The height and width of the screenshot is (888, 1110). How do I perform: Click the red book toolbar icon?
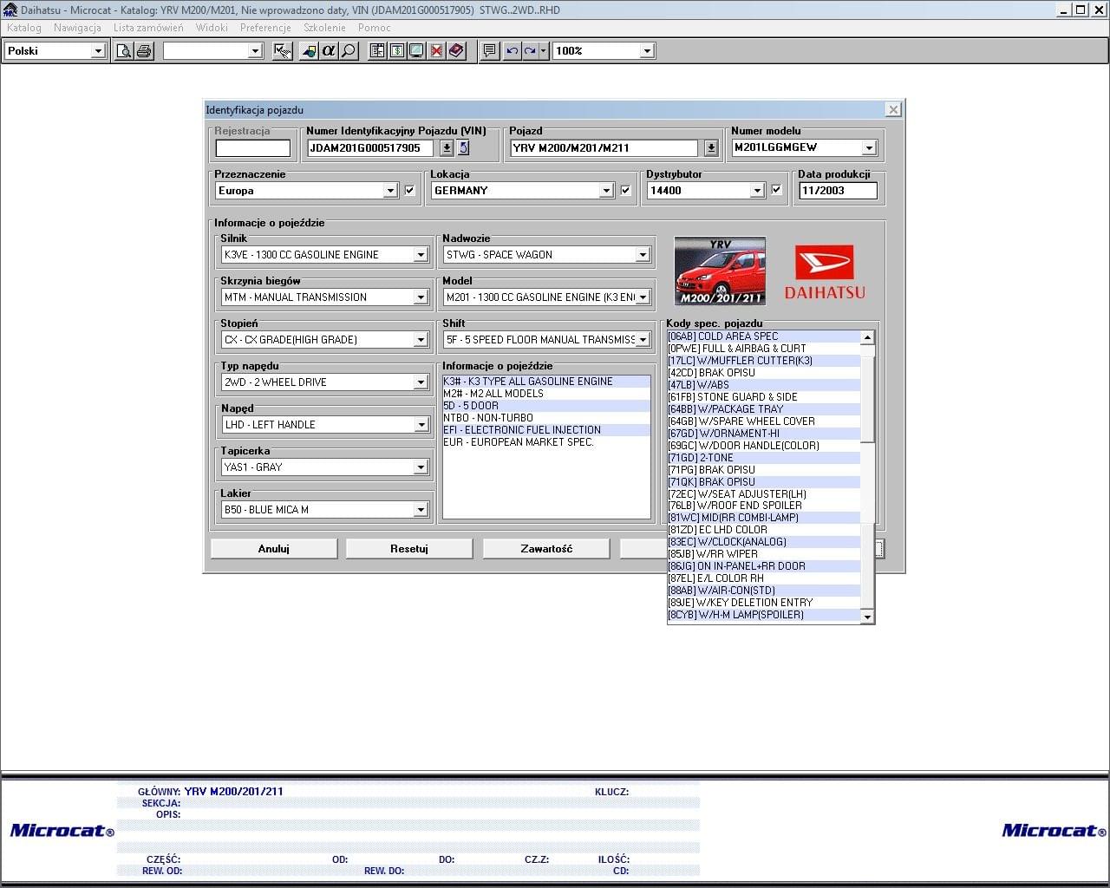coord(457,51)
